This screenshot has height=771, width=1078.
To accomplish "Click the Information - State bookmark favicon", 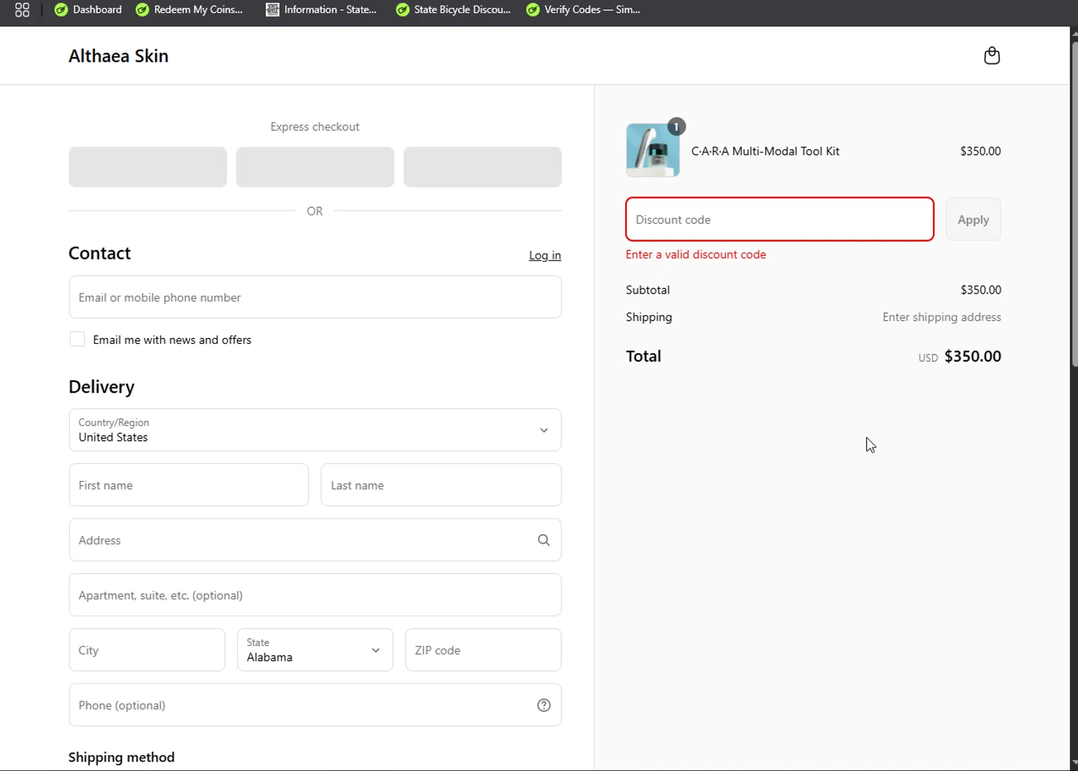I will point(272,9).
